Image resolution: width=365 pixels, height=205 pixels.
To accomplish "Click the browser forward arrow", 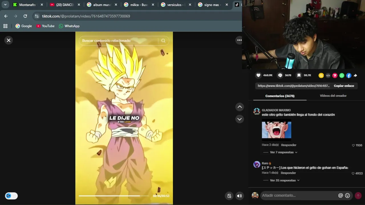I will pos(15,16).
